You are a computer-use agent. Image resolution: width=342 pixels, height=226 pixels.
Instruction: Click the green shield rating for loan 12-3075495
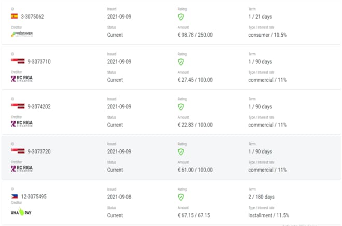181,197
